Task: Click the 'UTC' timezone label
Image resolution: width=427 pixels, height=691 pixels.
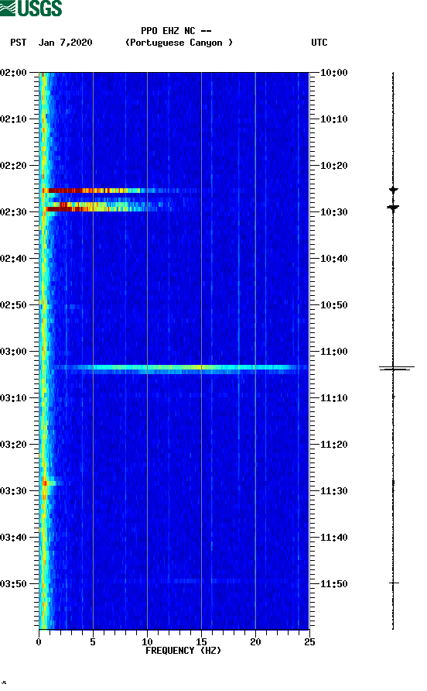Action: pos(319,43)
